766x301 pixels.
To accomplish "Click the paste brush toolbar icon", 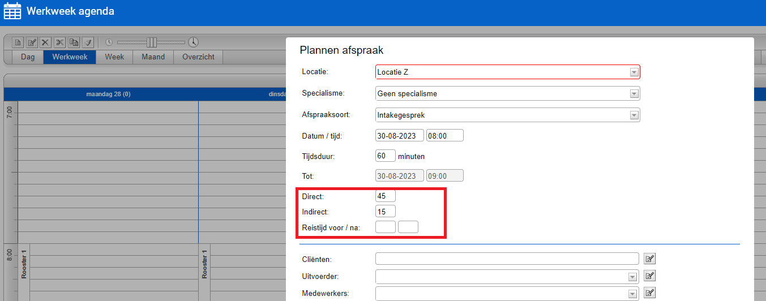I will click(88, 42).
